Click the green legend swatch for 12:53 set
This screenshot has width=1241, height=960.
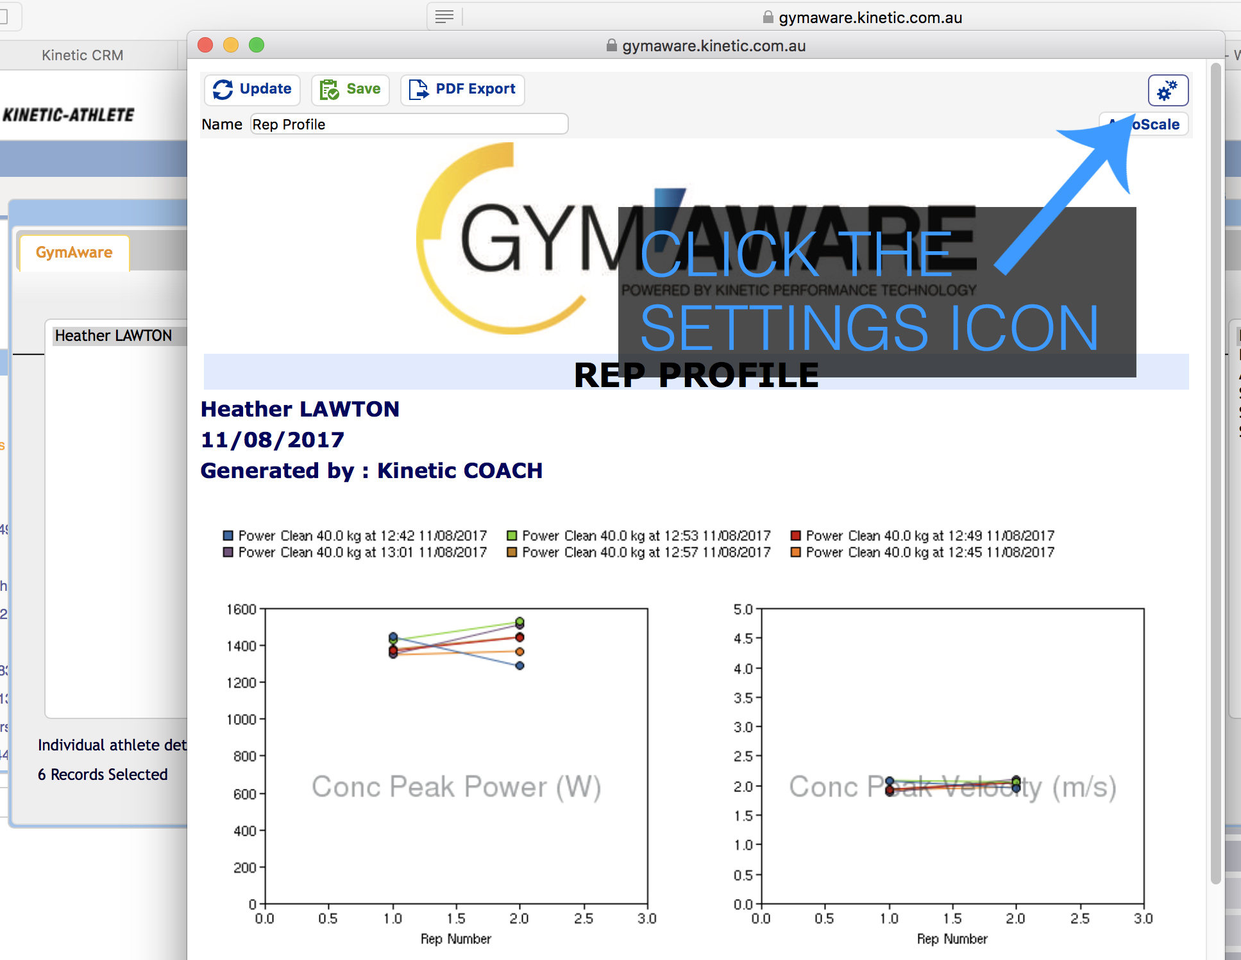point(512,535)
